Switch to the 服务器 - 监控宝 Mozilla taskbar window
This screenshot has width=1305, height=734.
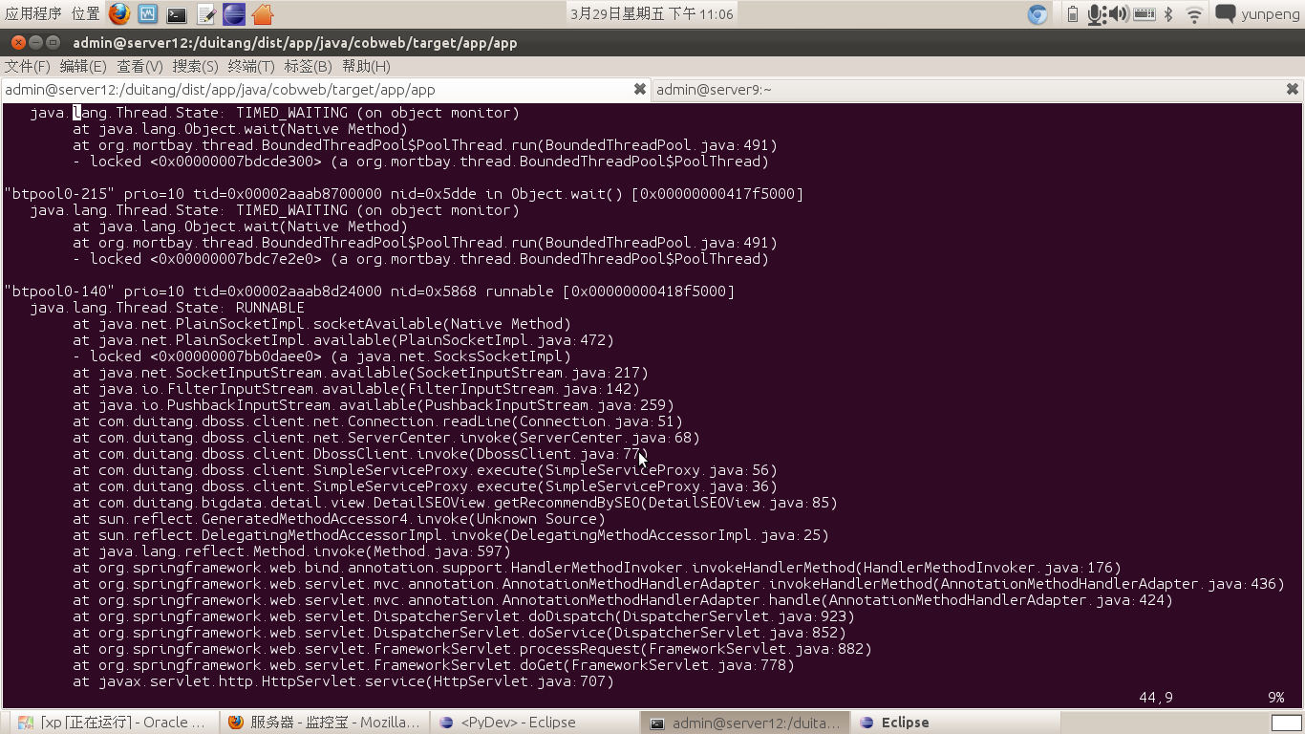point(324,723)
